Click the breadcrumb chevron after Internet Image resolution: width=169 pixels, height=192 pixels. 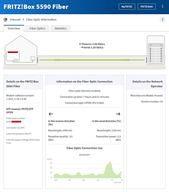23,20
